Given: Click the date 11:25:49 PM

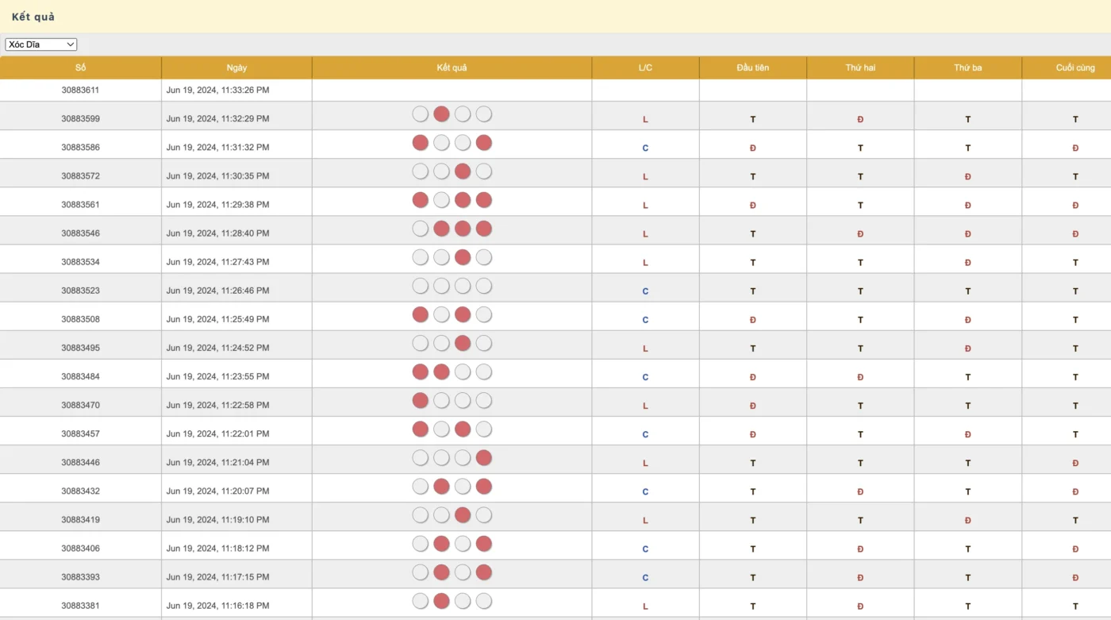Looking at the screenshot, I should point(217,319).
